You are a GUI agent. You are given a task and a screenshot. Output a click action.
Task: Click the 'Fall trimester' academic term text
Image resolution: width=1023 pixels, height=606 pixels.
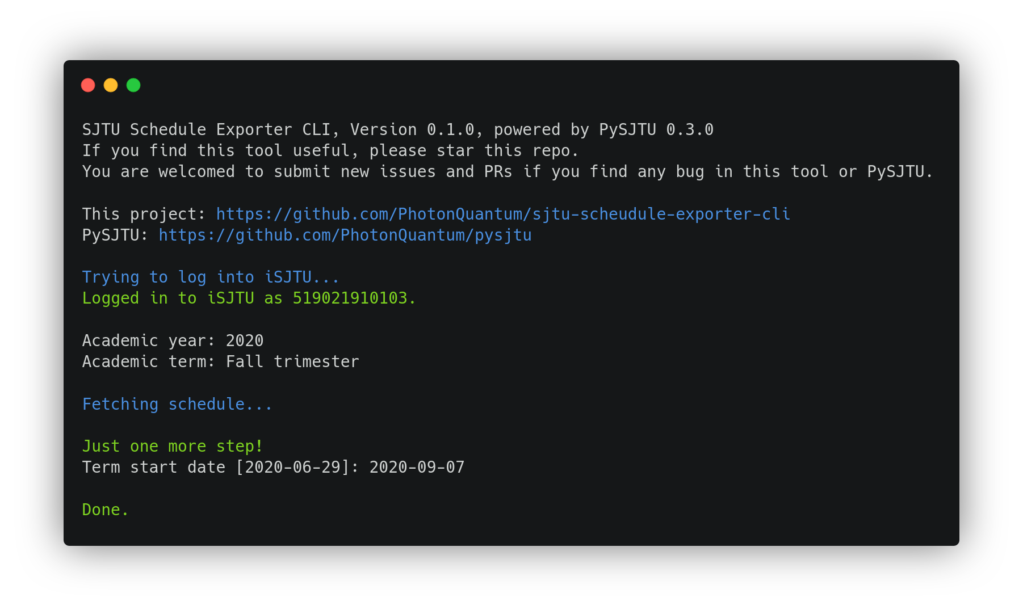click(292, 361)
